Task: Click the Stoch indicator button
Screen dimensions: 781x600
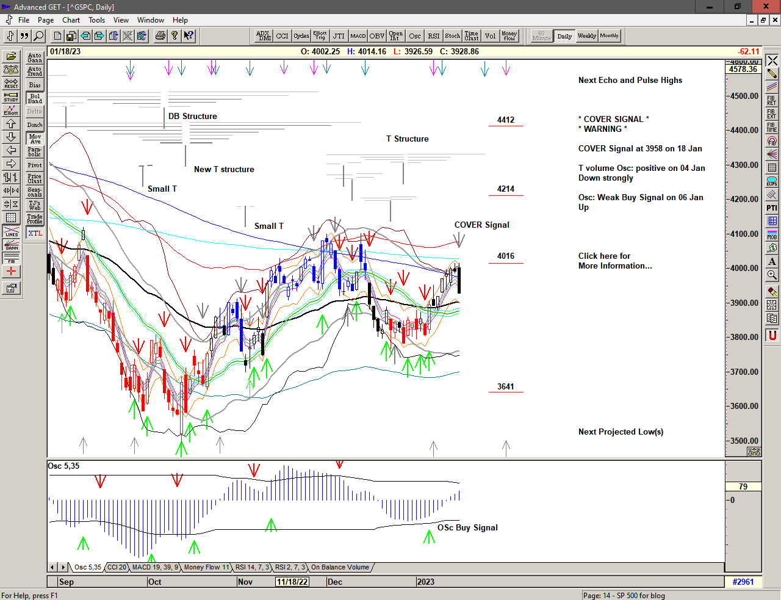Action: pos(452,36)
